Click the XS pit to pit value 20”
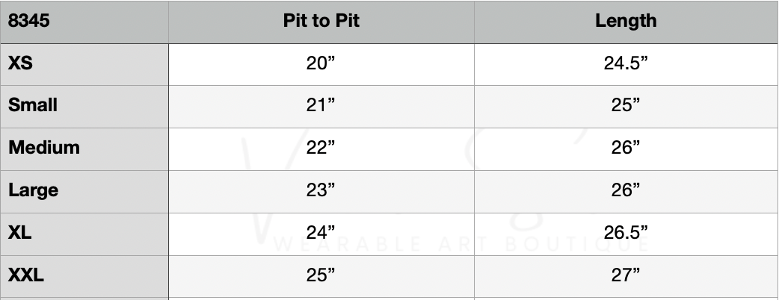779x300 pixels. pos(321,63)
